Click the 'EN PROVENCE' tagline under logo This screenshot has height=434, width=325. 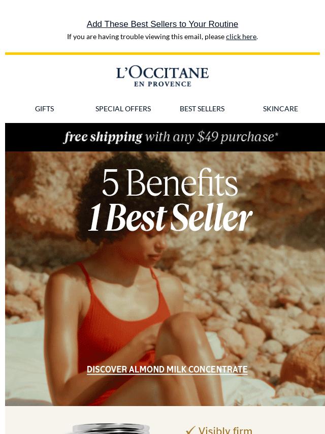click(x=162, y=84)
